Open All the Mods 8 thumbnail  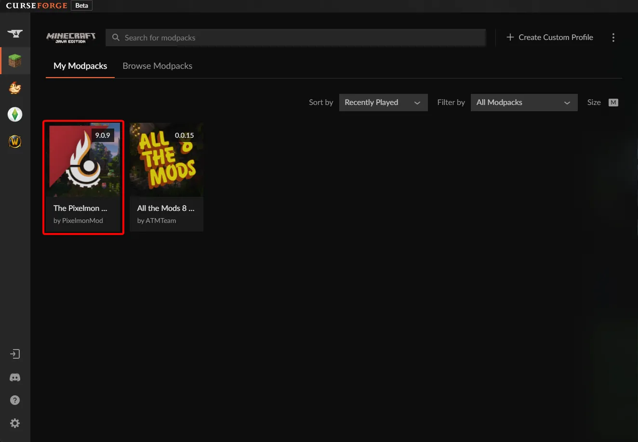pos(167,160)
